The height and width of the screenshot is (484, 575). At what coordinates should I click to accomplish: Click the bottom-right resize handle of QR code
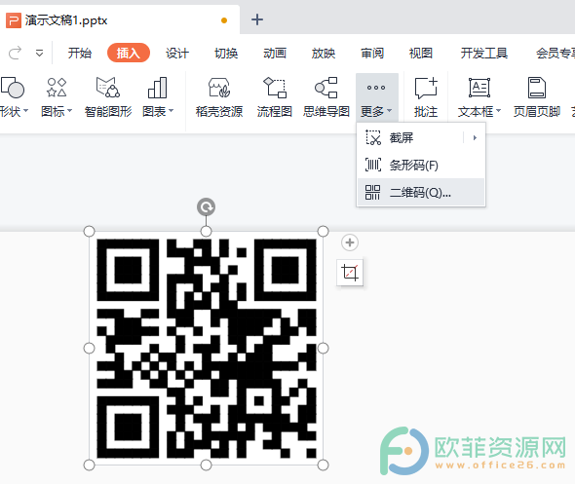tap(323, 465)
